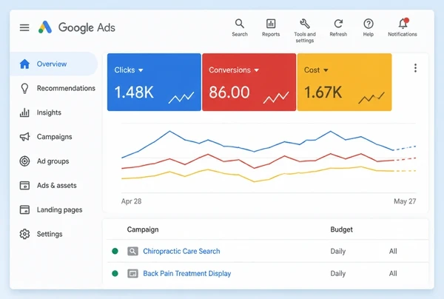Click the Apr 28 date label
The height and width of the screenshot is (299, 444).
click(132, 201)
